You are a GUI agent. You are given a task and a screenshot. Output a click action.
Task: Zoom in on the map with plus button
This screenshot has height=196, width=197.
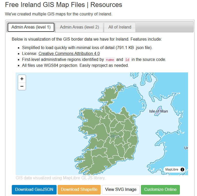[x=22, y=79]
